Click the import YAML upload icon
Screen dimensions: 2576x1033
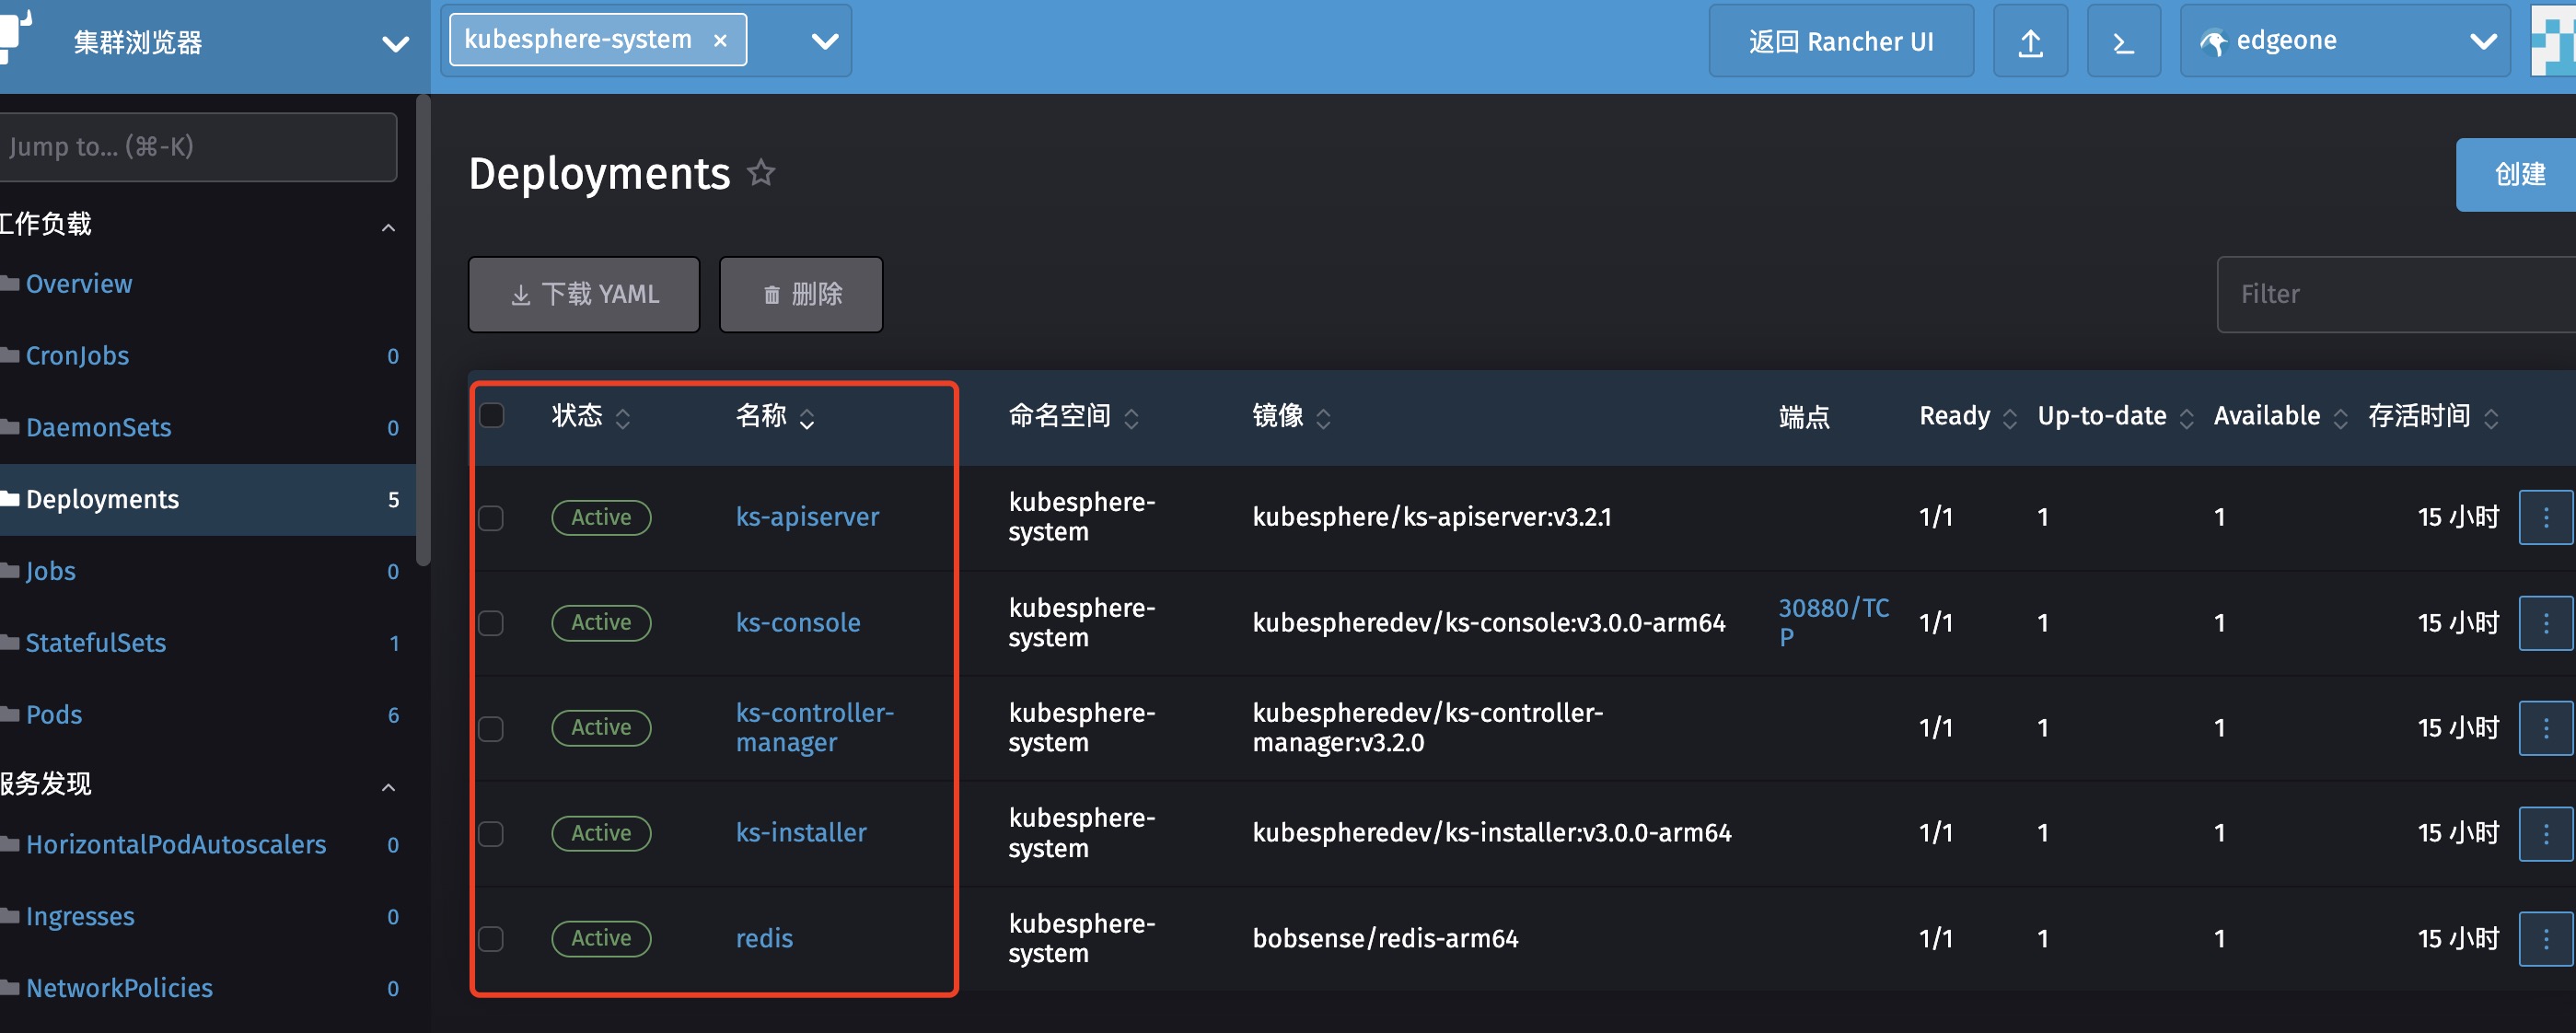pos(2030,42)
